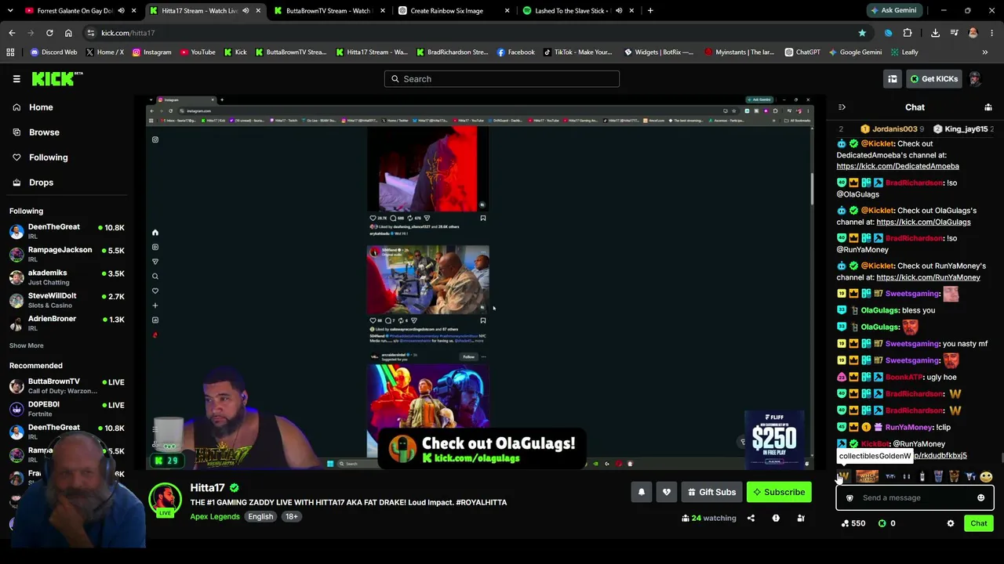The image size is (1004, 564).
Task: Open the browser home page
Action: (x=68, y=33)
